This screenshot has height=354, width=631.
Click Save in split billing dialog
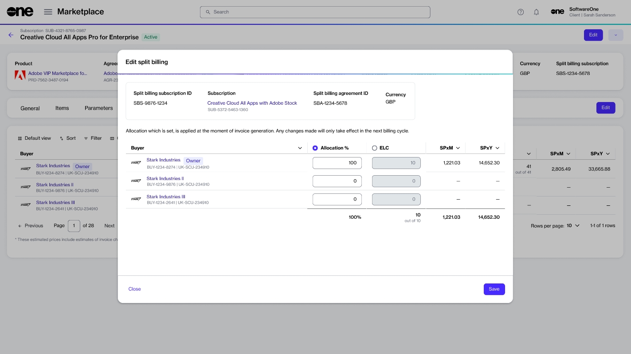click(494, 289)
